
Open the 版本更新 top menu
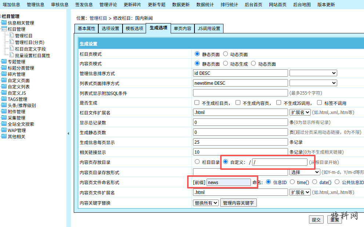pos(326,5)
